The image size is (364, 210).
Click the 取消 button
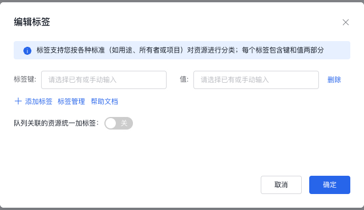pos(281,185)
